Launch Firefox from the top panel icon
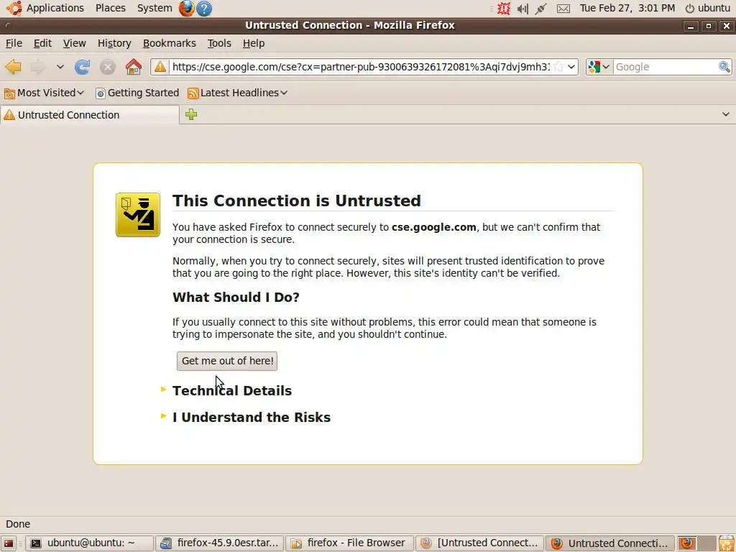 pos(186,8)
